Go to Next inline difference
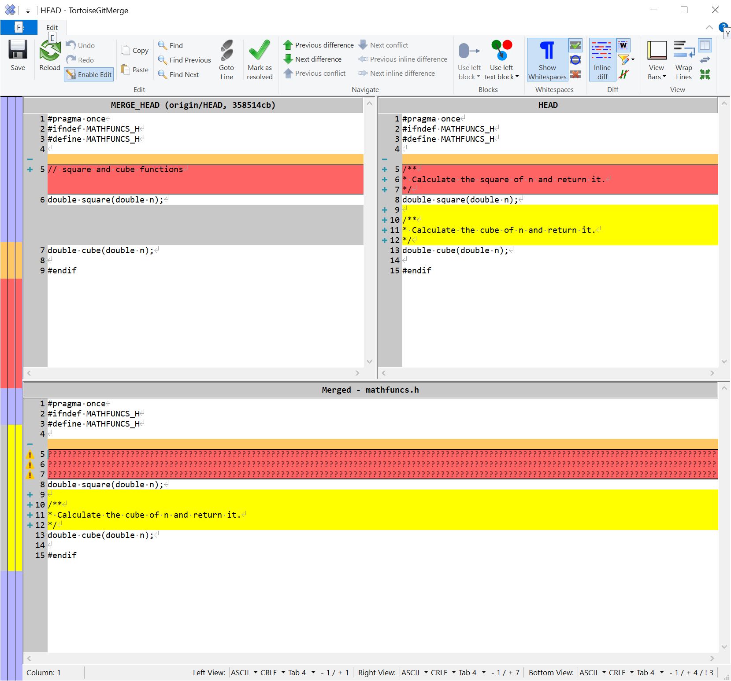 (x=397, y=73)
